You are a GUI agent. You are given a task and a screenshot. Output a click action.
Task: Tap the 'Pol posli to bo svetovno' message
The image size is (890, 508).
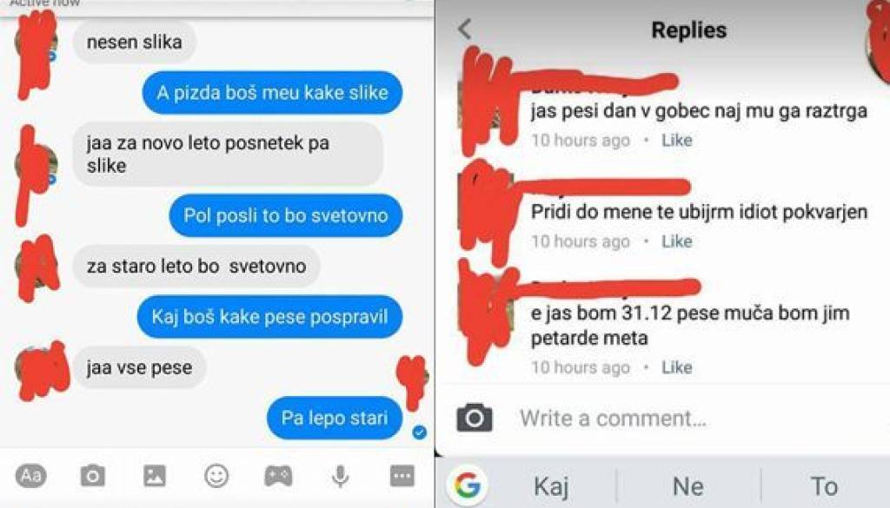[285, 215]
